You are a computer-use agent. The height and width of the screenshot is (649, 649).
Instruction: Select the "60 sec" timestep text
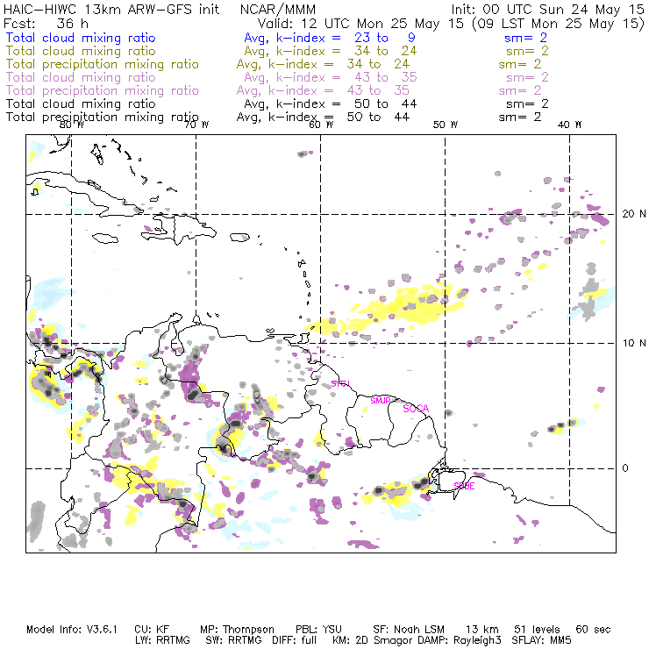pos(593,630)
